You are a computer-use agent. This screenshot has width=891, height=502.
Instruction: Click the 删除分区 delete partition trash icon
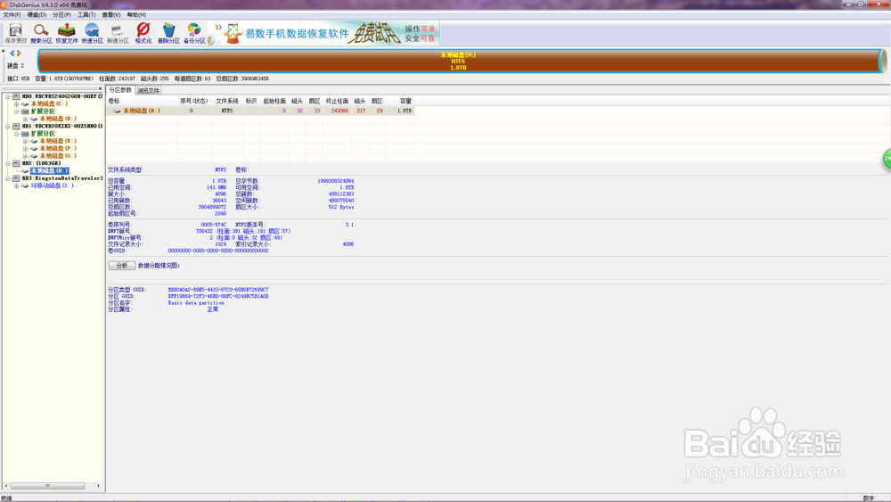(x=168, y=34)
